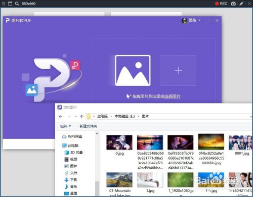The image size is (253, 197).
Task: Click the large picture placeholder icon
Action: (x=133, y=70)
